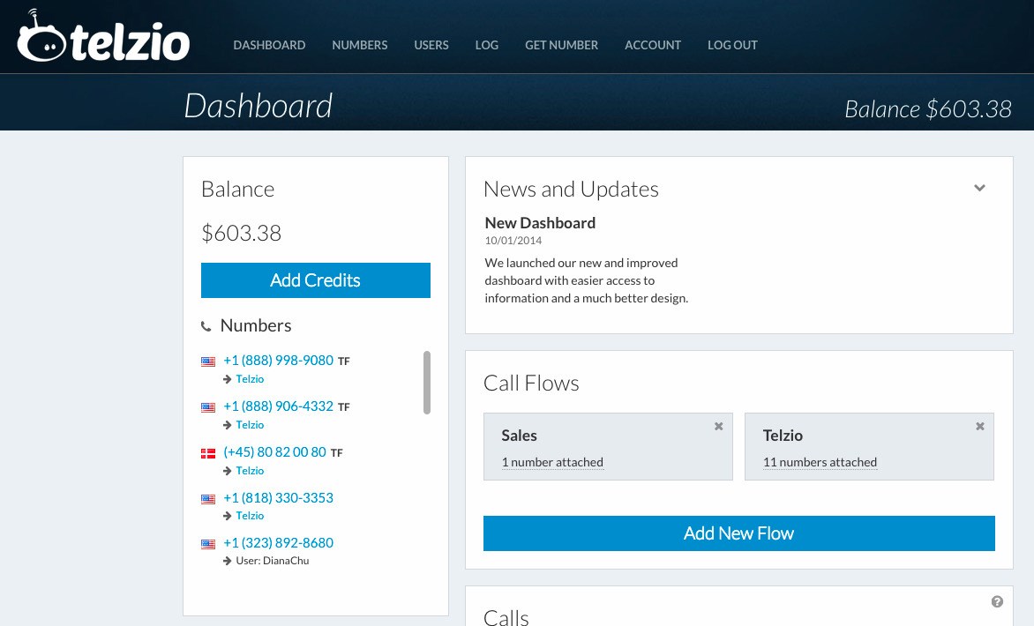Click the Telzio logo

[x=103, y=38]
